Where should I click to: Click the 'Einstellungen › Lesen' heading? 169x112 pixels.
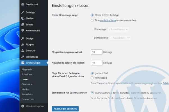[x=70, y=6]
